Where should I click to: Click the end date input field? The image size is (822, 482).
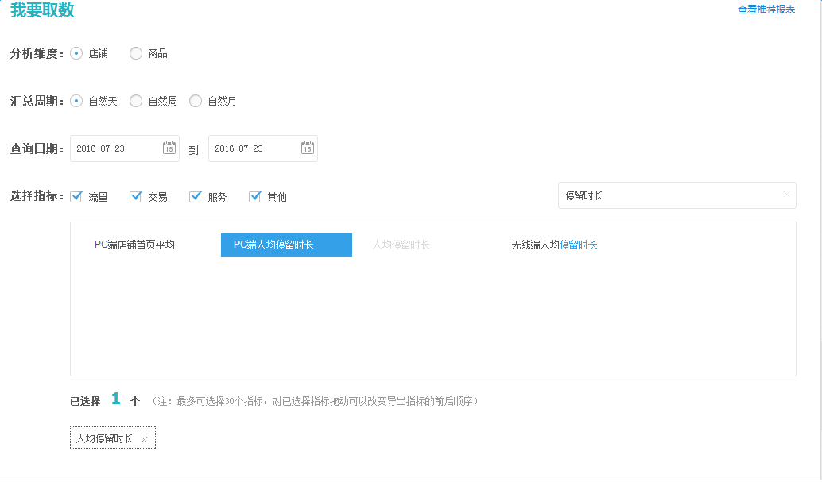pos(253,148)
